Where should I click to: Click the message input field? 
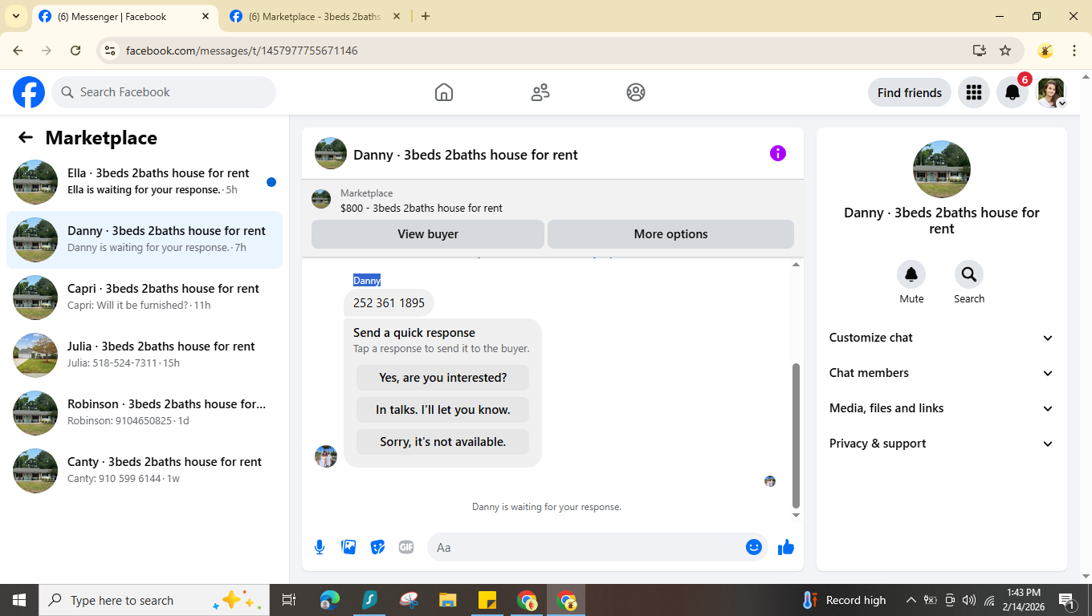click(586, 547)
